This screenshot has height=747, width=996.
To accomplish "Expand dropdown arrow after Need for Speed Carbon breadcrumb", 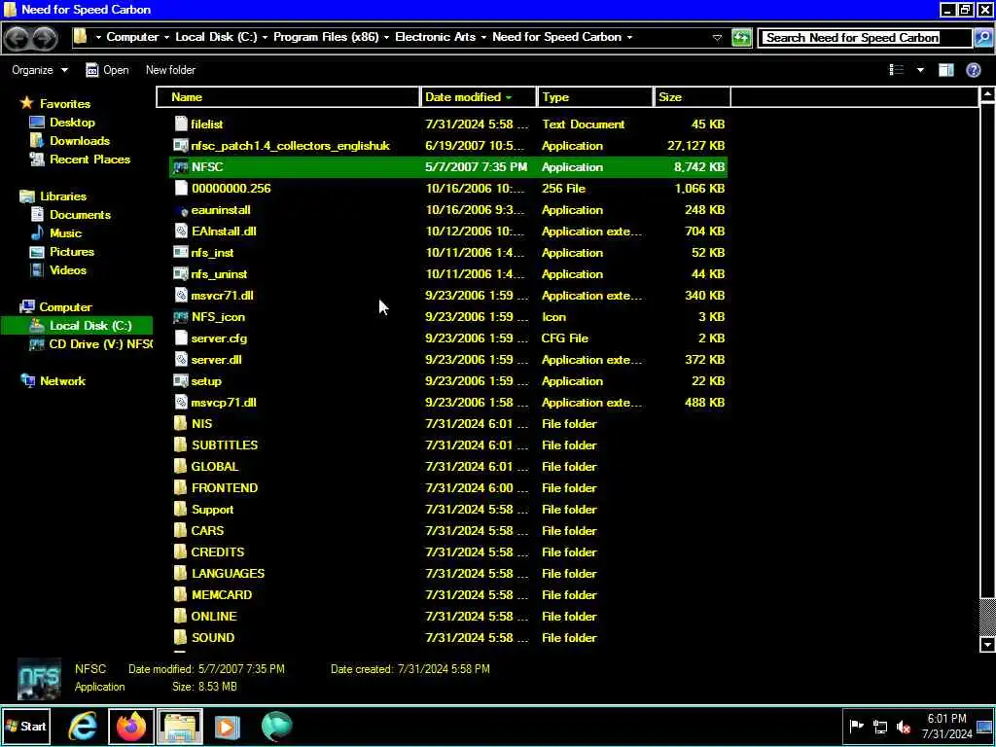I will click(x=629, y=37).
